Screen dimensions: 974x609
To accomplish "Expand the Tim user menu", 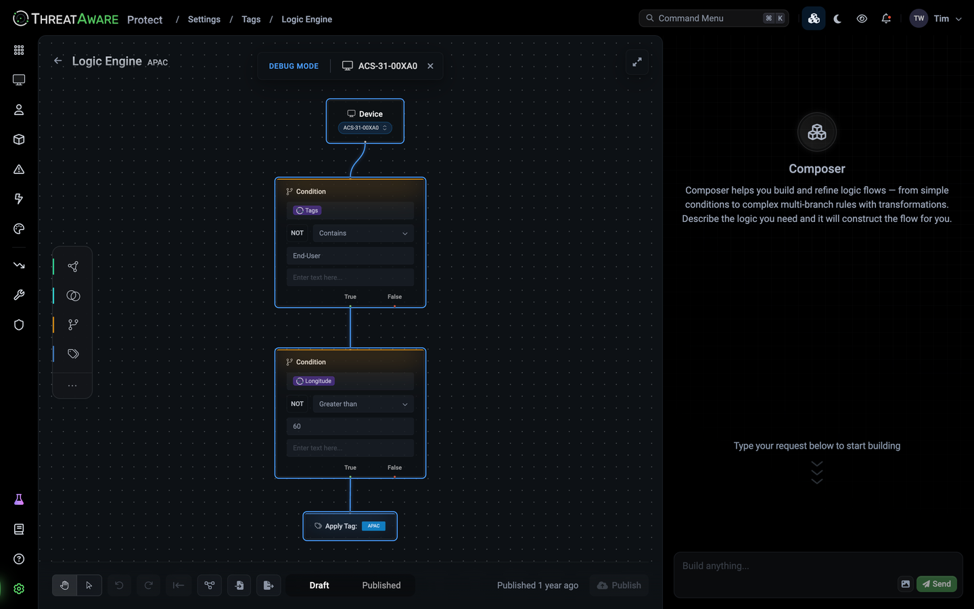I will [936, 19].
